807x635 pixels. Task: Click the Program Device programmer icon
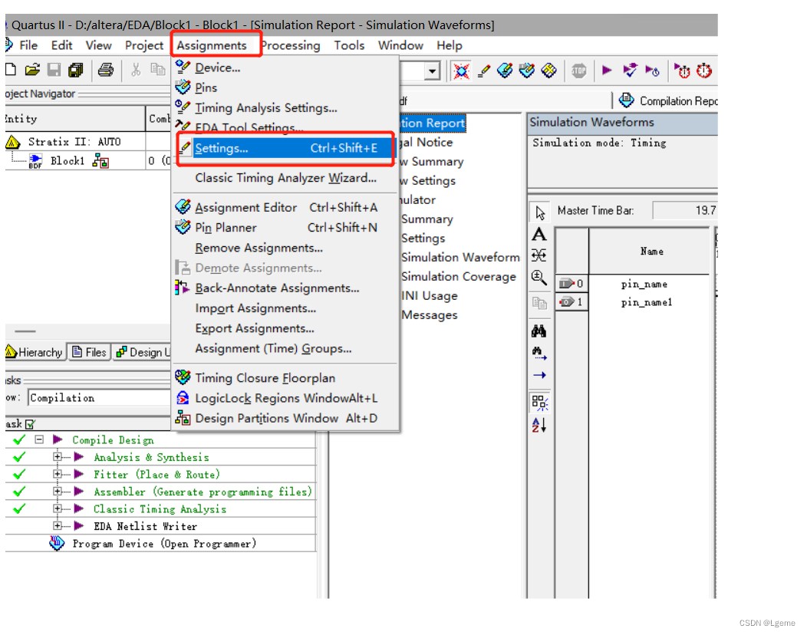(x=57, y=544)
